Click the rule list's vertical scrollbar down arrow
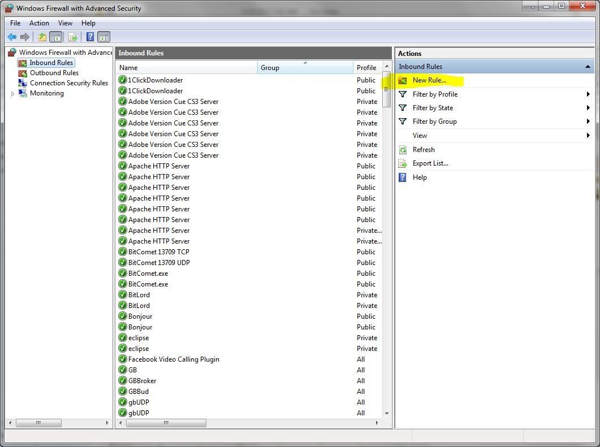This screenshot has width=600, height=447. tap(387, 413)
